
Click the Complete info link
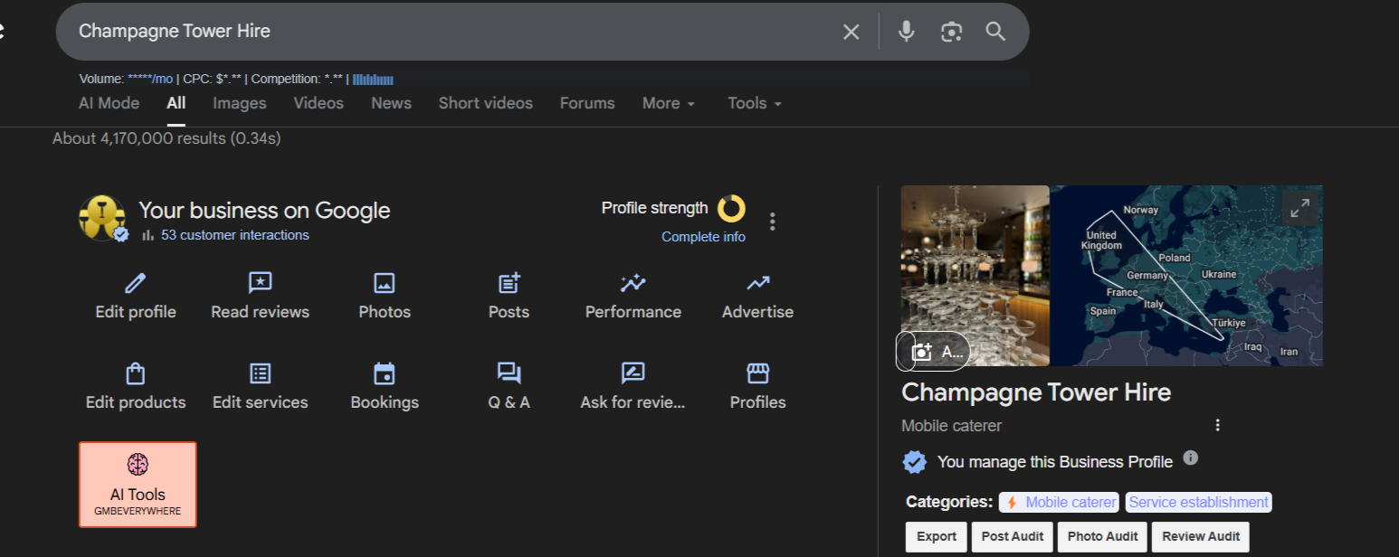[703, 237]
